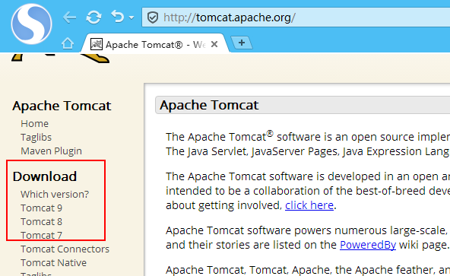Click the tomcat.apache.org address bar

point(296,17)
